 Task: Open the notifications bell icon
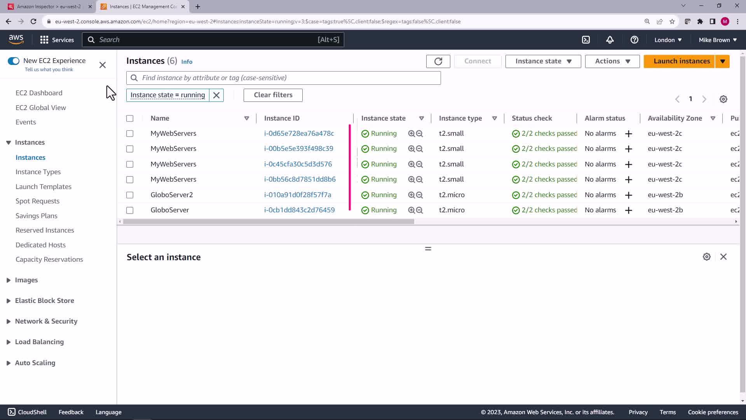[x=610, y=40]
